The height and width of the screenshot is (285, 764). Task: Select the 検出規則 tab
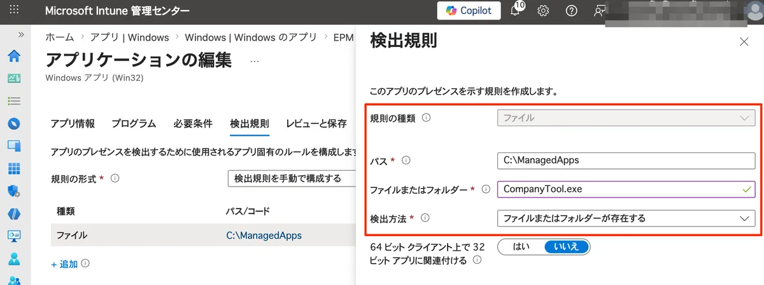pyautogui.click(x=250, y=123)
